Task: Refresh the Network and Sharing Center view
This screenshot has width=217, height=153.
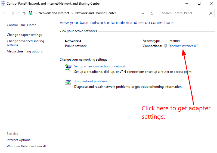Action: [x=152, y=13]
